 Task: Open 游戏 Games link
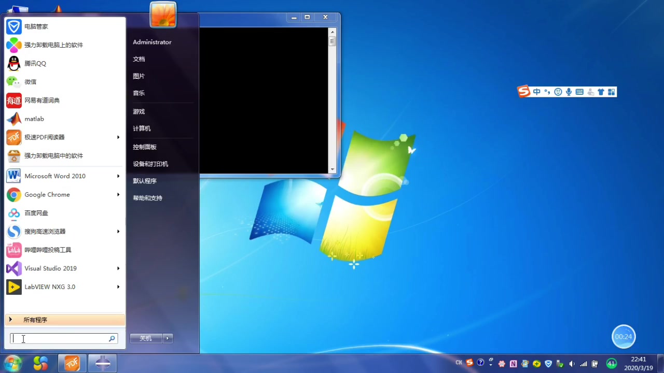coord(139,111)
